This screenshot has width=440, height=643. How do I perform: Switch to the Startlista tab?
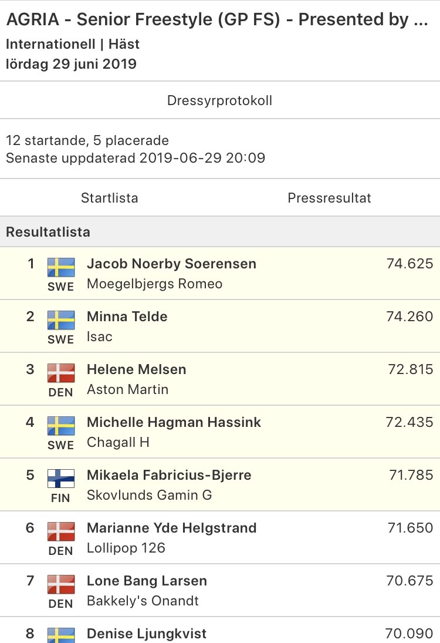[x=109, y=198]
